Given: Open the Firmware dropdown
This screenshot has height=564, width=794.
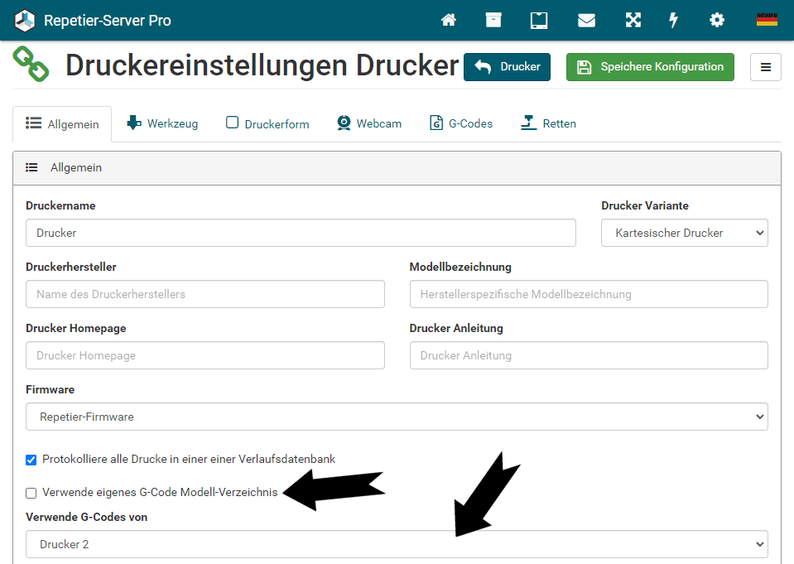Looking at the screenshot, I should [x=397, y=417].
